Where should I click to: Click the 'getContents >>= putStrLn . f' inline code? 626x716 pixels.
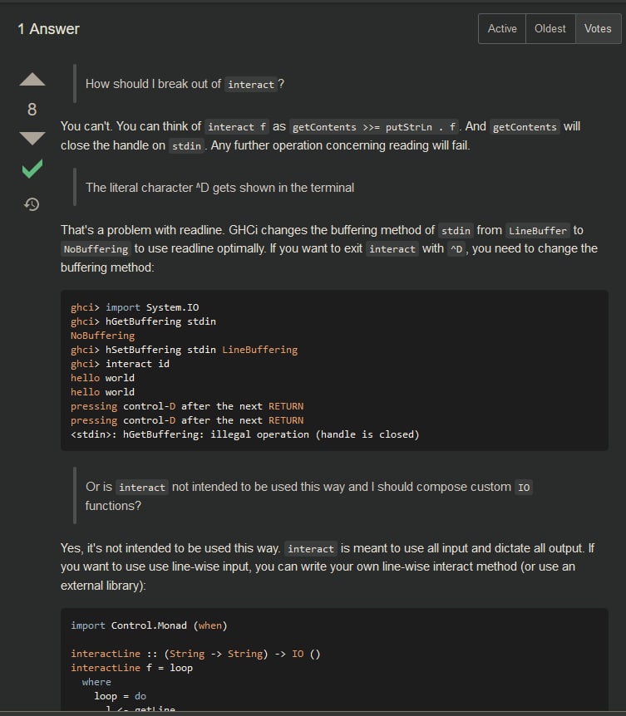coord(374,126)
